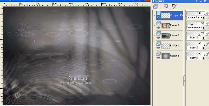Image resolution: width=209 pixels, height=106 pixels.
Task: Select the 'Raster 4' layer name
Action: [x=174, y=46]
